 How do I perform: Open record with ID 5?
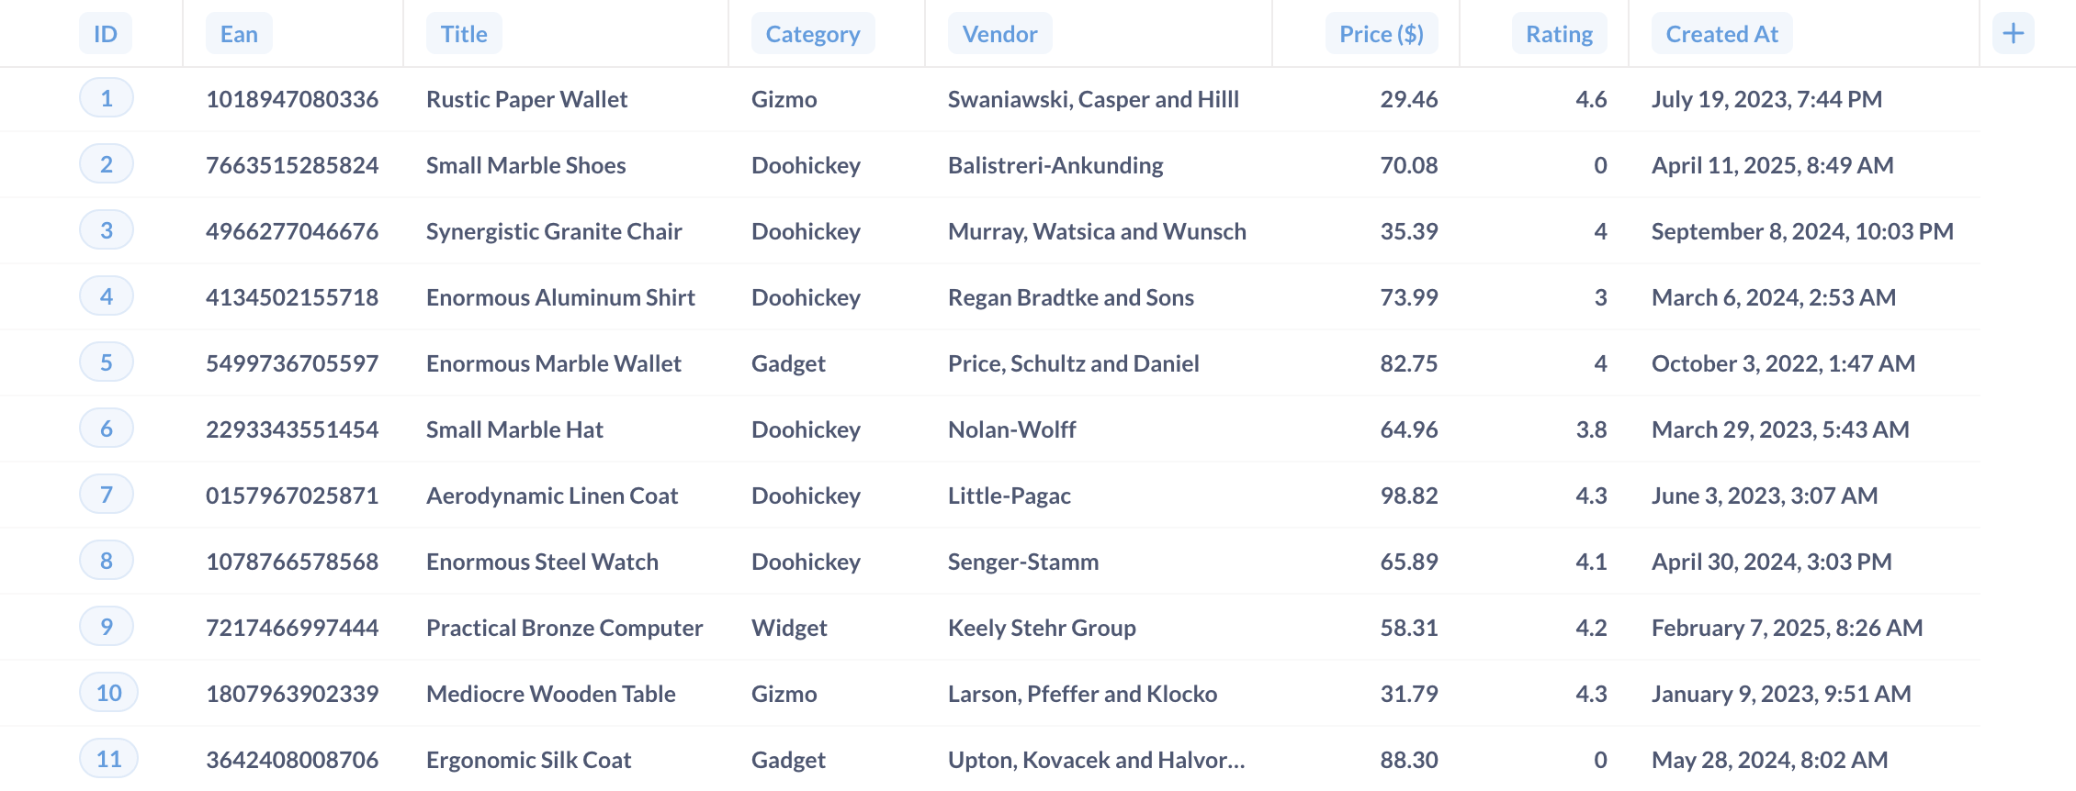(x=106, y=362)
